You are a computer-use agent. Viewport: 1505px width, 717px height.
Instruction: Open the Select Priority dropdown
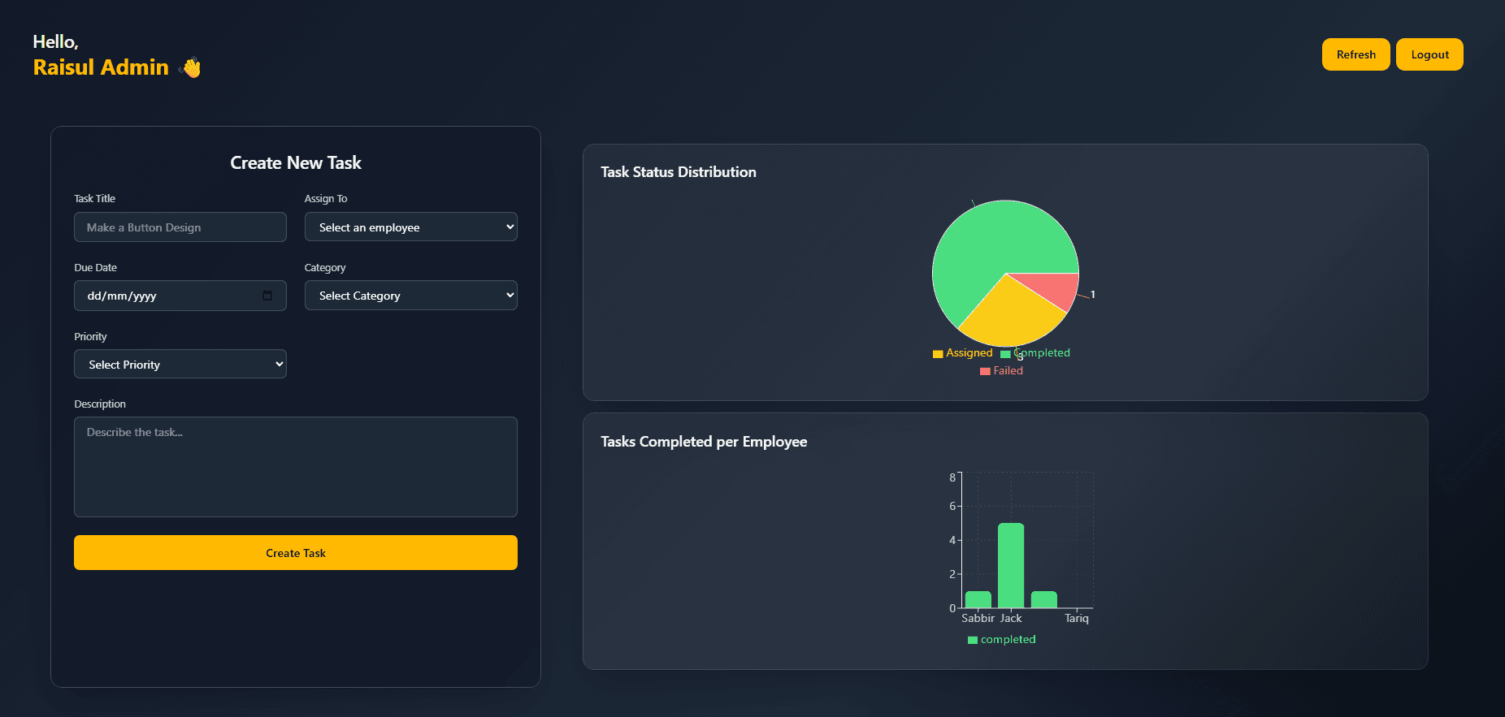point(180,365)
